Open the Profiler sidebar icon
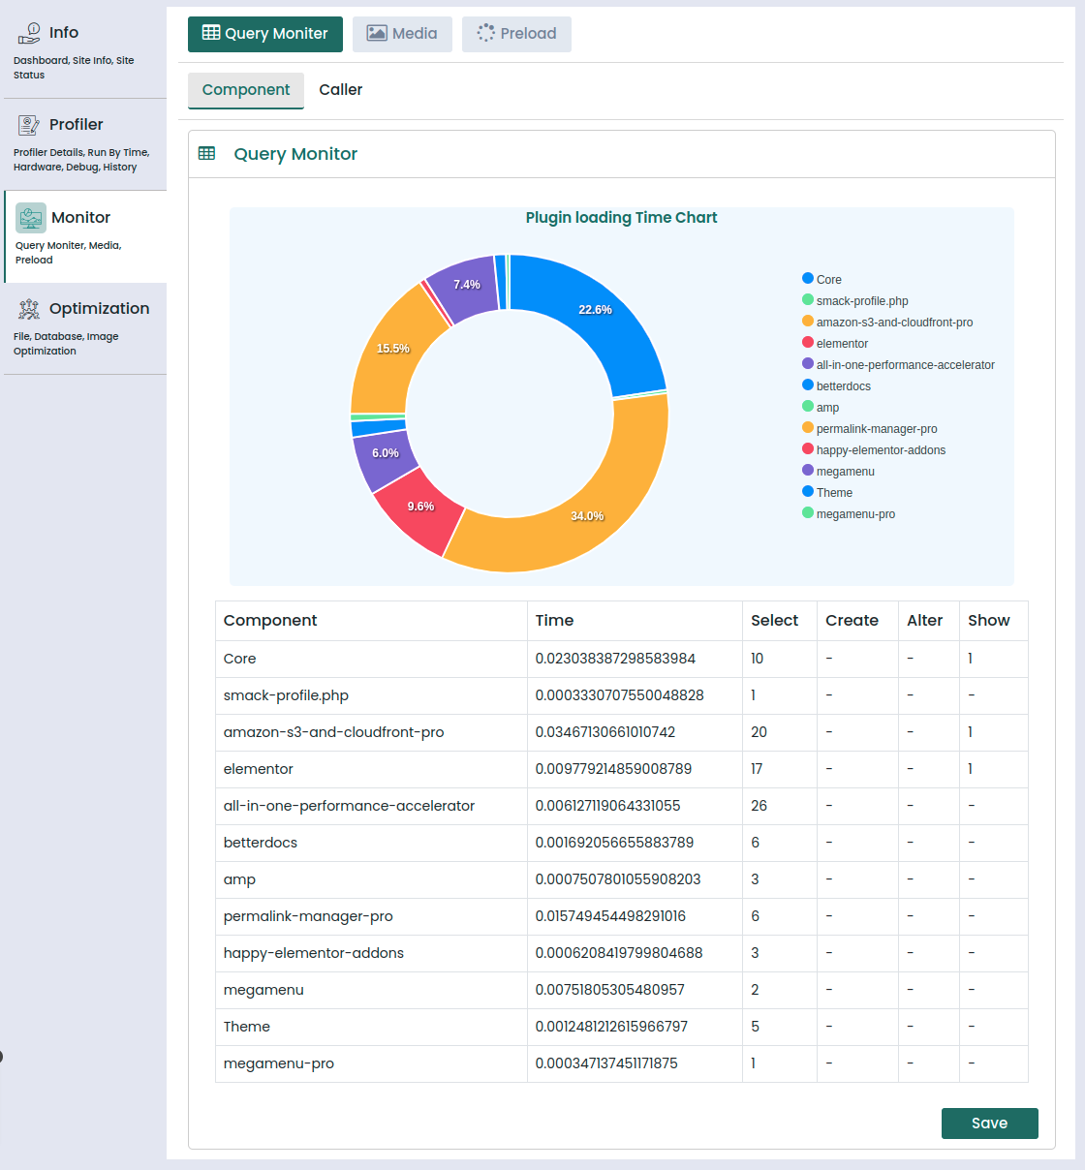The image size is (1085, 1170). (29, 125)
